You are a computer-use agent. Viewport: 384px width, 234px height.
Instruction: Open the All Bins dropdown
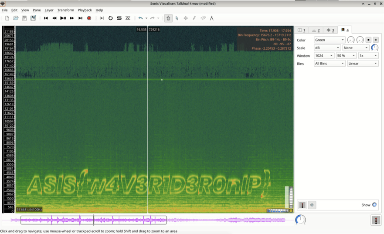click(330, 64)
